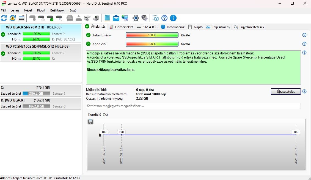The height and width of the screenshot is (180, 311).
Task: Click the Teljesítmény 100 % gradient bar
Action: tap(152, 35)
